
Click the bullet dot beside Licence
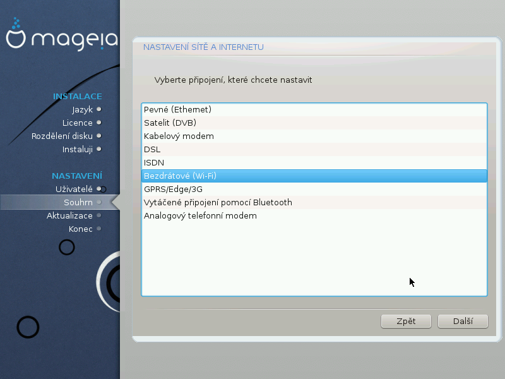[x=99, y=123]
